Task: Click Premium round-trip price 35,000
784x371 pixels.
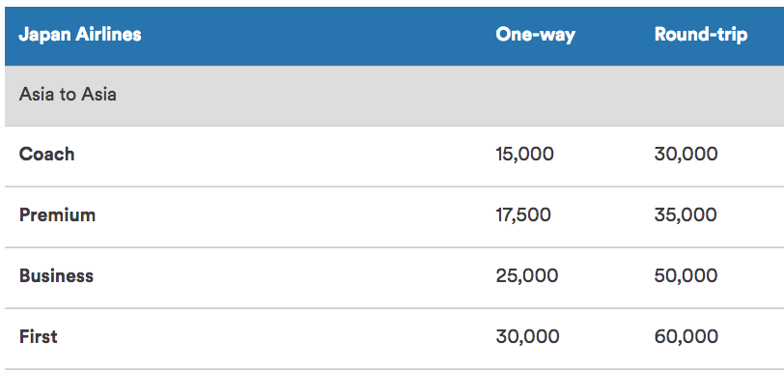Action: click(686, 215)
